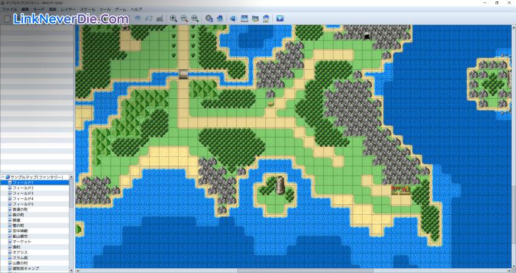Screen dimensions: 516x273
Task: Select the フィールド3 map in list
Action: (23, 194)
